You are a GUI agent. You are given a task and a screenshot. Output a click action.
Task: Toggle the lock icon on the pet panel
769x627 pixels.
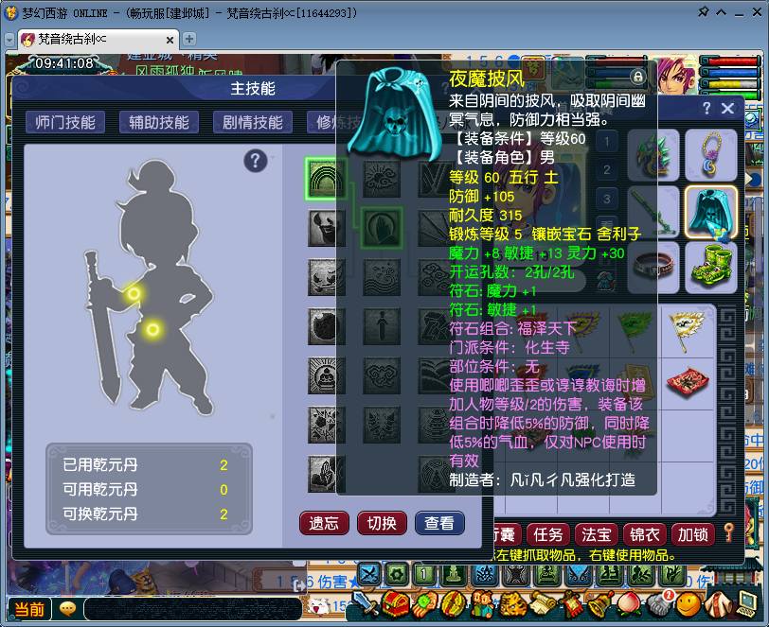click(x=637, y=78)
